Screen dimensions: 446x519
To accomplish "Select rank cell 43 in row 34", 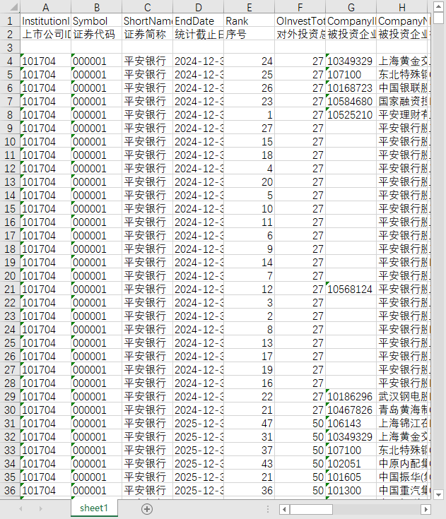I will [x=250, y=464].
